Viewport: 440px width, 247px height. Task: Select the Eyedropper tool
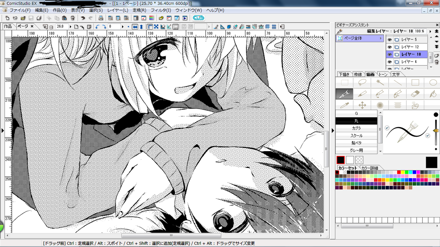coord(344,105)
